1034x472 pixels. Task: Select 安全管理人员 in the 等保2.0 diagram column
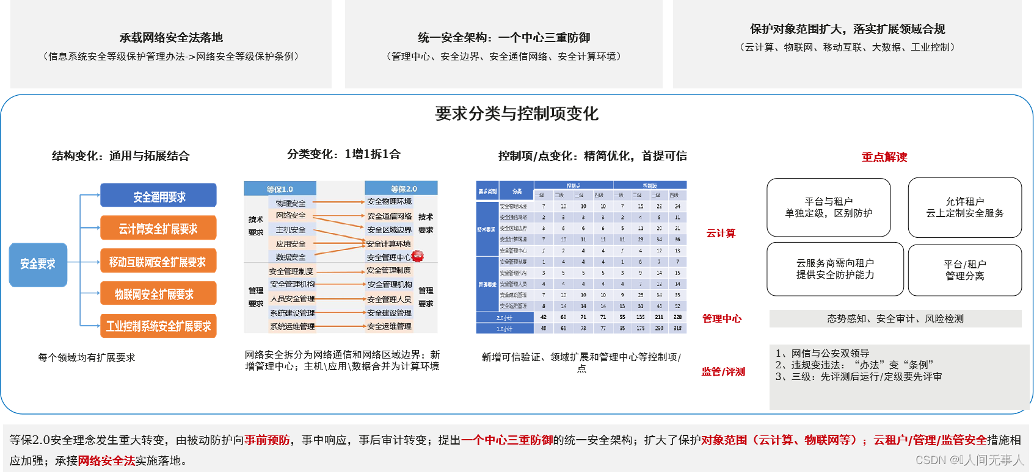click(x=389, y=299)
